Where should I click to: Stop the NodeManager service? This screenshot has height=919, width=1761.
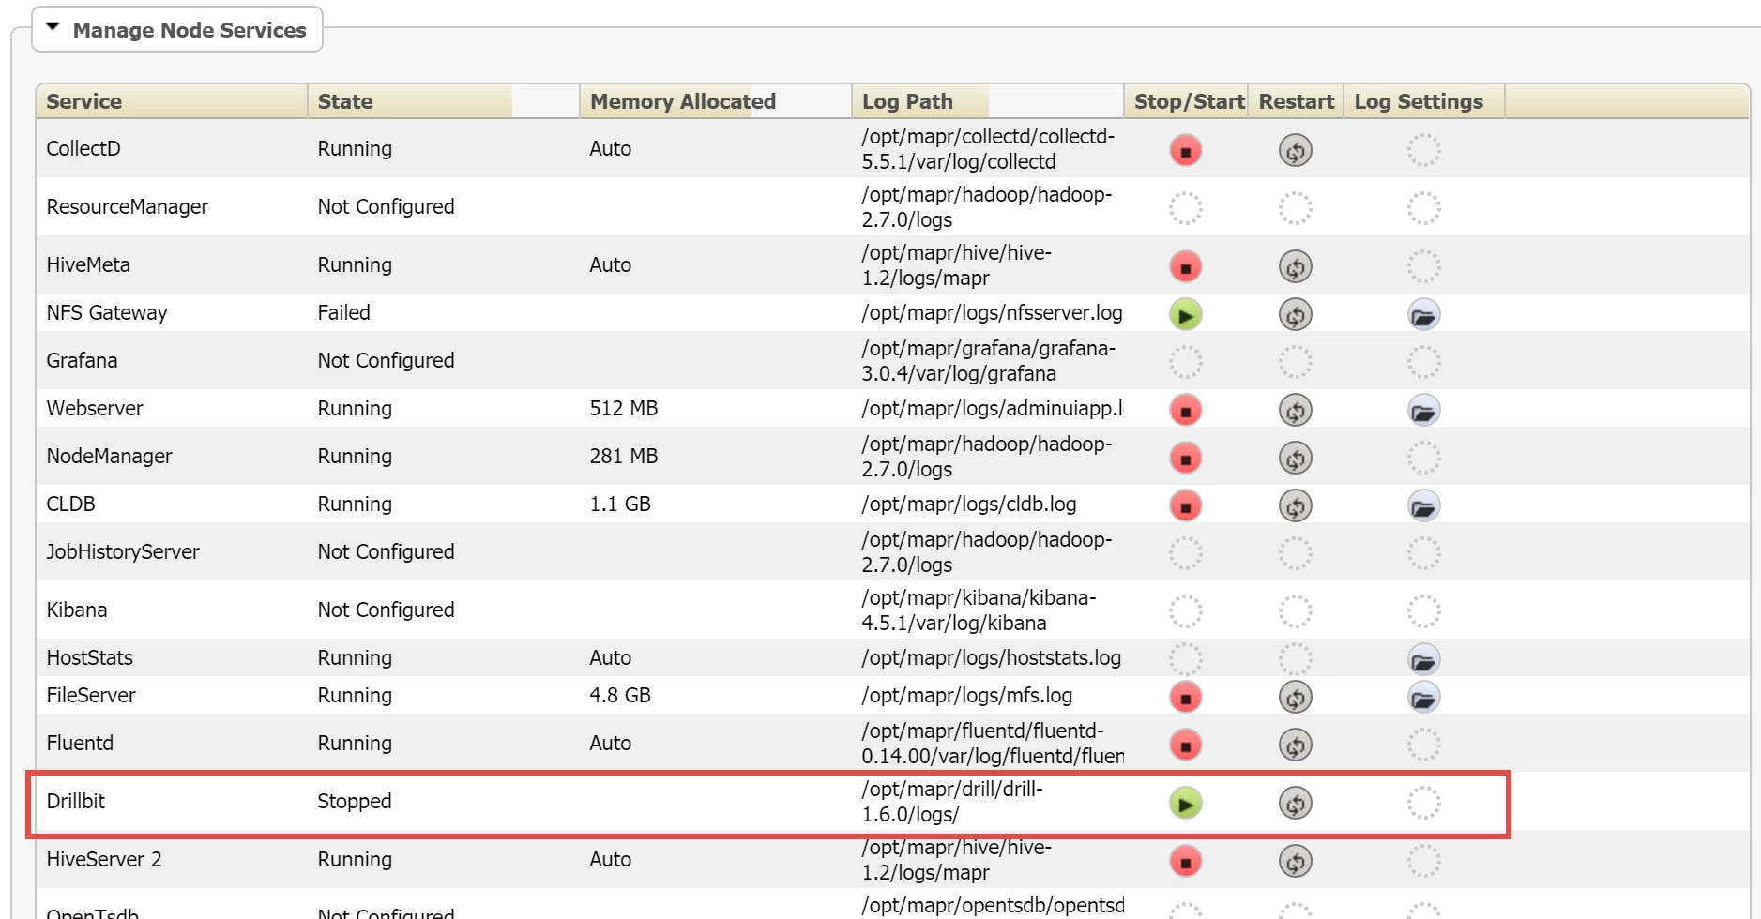point(1186,459)
